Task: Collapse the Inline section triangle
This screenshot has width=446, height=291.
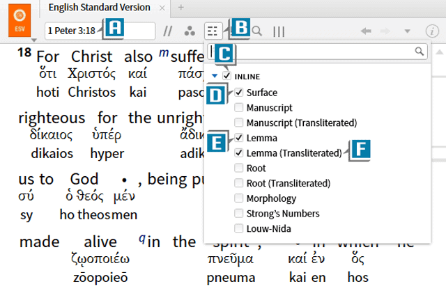Action: pos(215,76)
